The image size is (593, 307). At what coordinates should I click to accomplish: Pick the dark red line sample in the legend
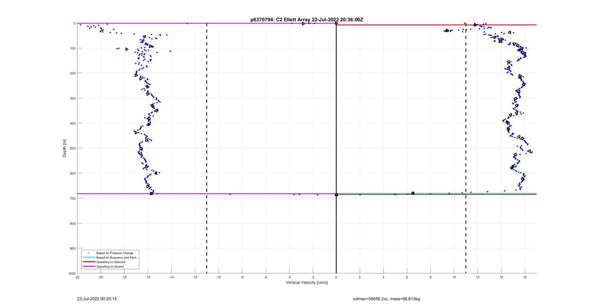(88, 262)
